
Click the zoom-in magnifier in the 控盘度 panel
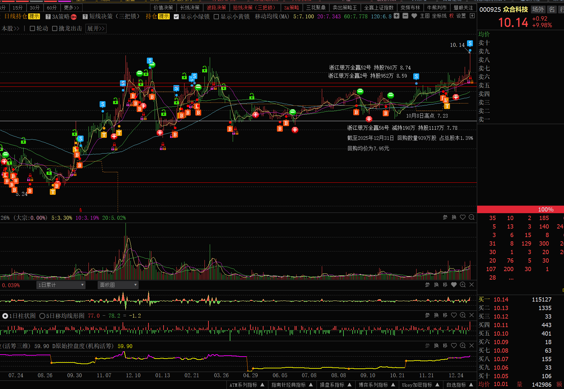pos(463,345)
